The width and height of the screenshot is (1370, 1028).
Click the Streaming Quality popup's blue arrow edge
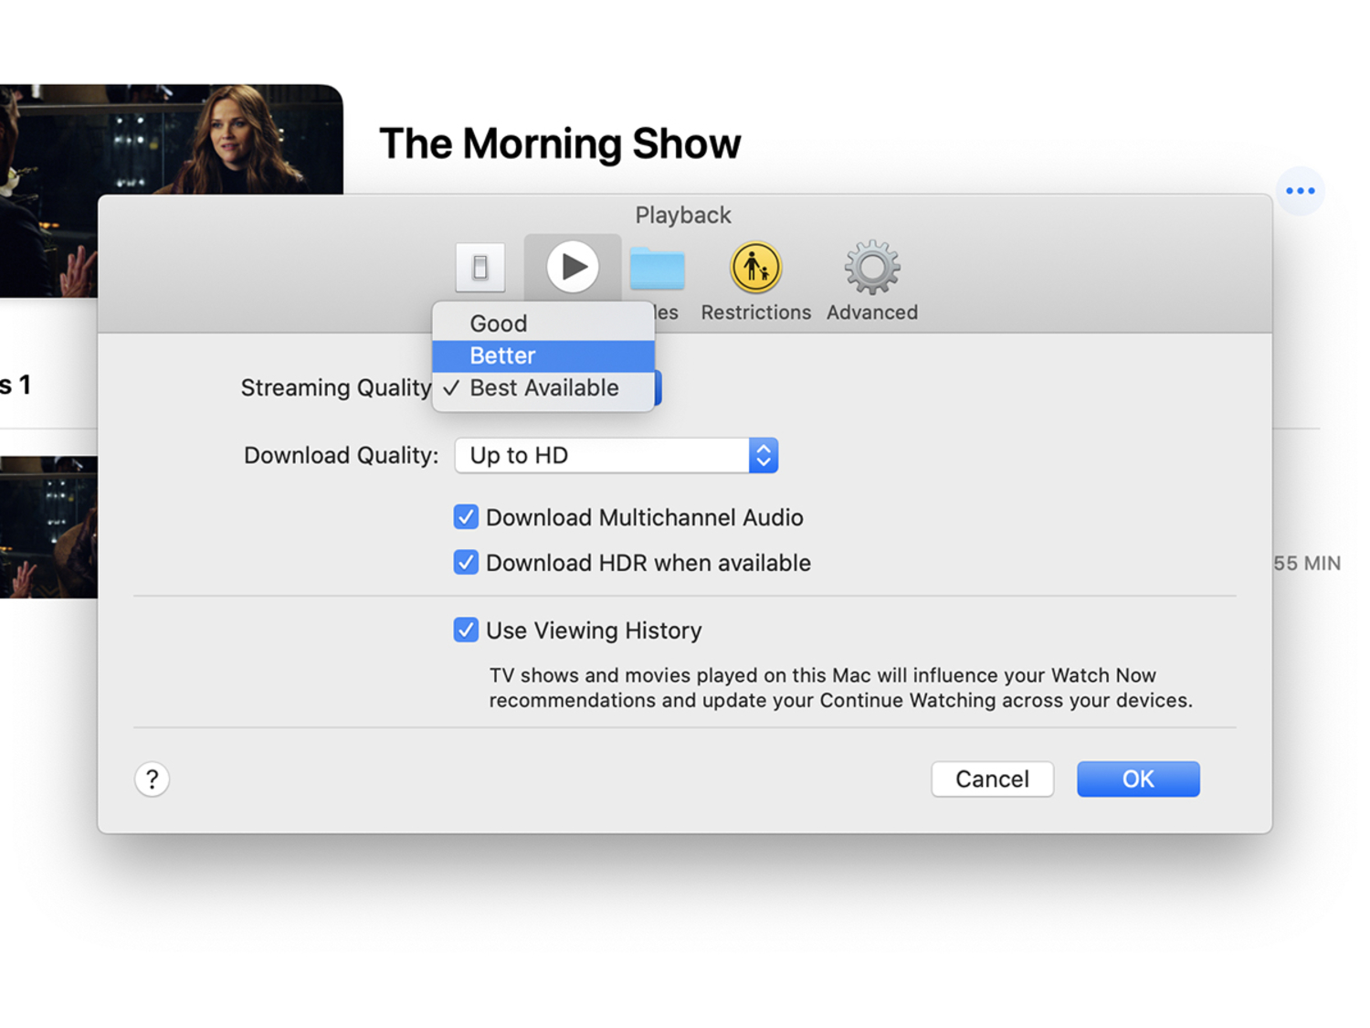(658, 388)
